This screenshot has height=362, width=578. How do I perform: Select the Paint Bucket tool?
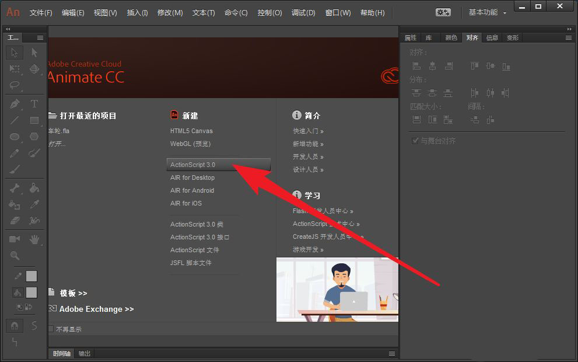(34, 188)
